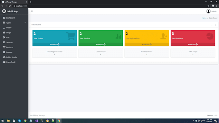The image size is (219, 123).
Task: Open the Chrome profile icon
Action: [x=213, y=6]
